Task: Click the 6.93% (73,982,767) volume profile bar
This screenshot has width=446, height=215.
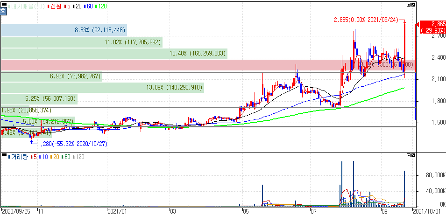Action: coord(51,77)
